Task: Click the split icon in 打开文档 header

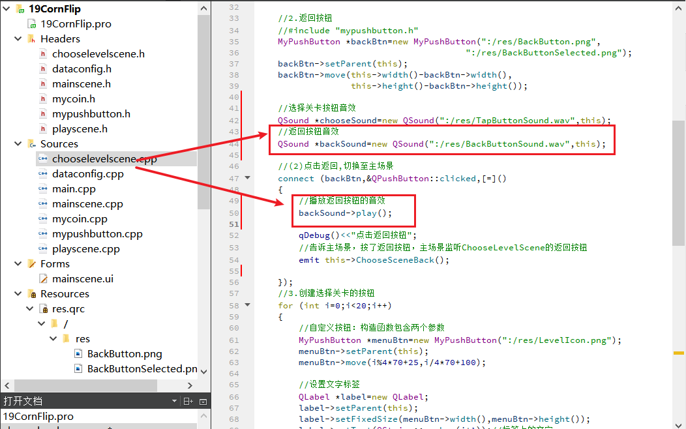Action: tap(188, 401)
